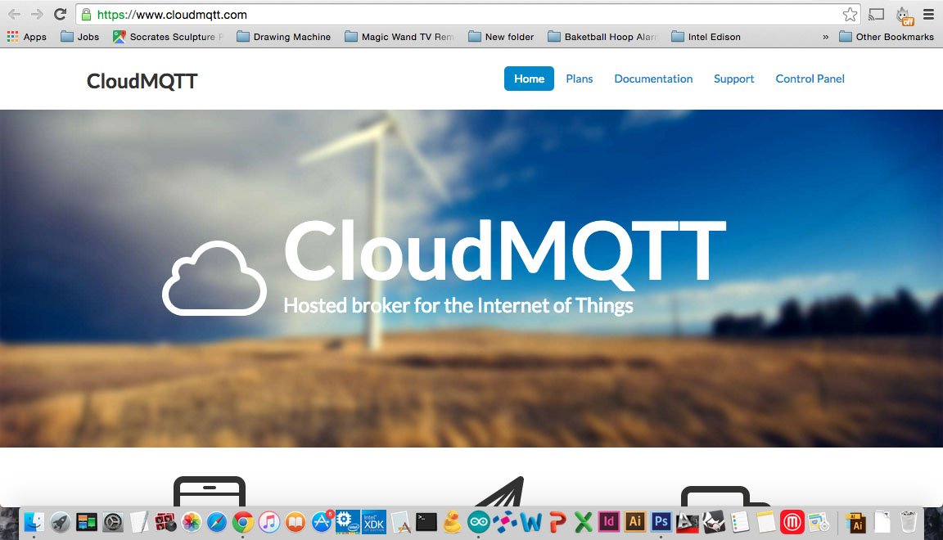Image resolution: width=943 pixels, height=540 pixels.
Task: Open the Trash in the dock
Action: pos(908,522)
